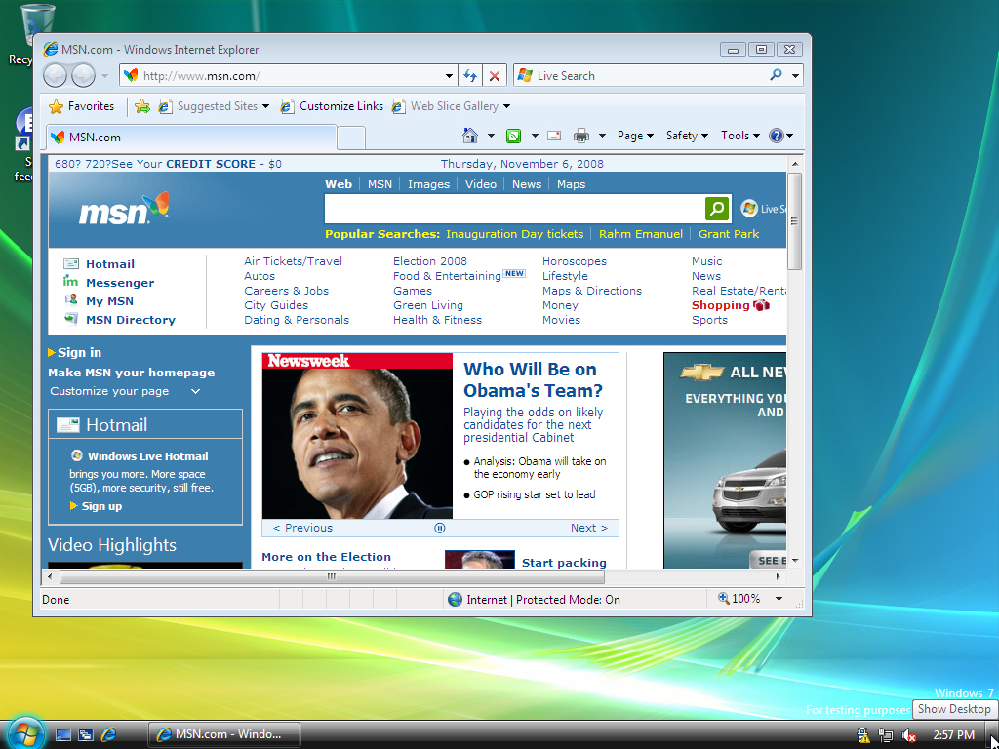Click Show Desktop quick launch icon
Image resolution: width=999 pixels, height=749 pixels.
point(63,734)
